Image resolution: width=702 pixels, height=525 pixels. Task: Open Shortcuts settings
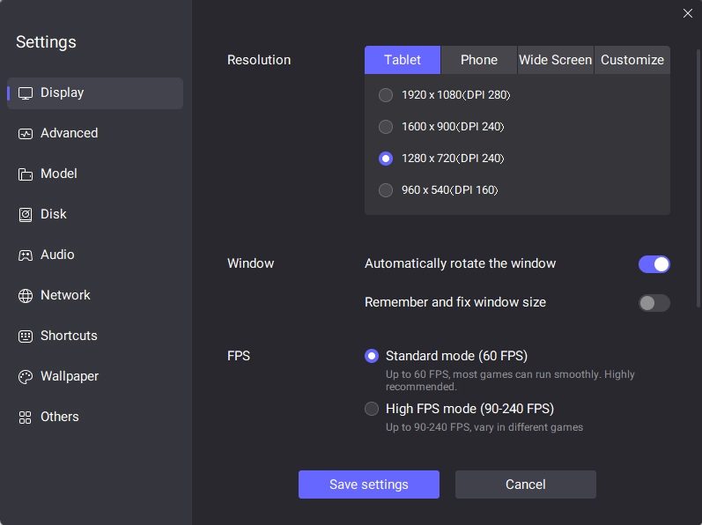point(95,336)
